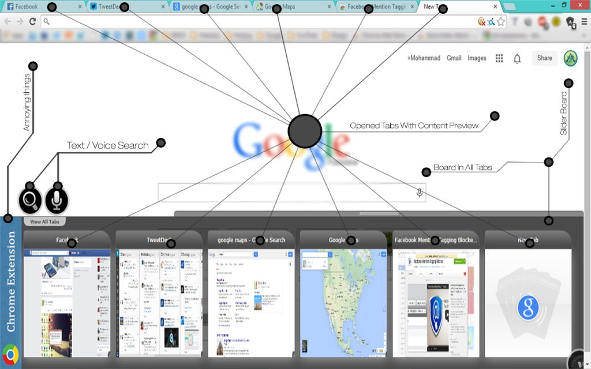Focus the Chrome address bar
This screenshot has width=591, height=369.
point(260,21)
